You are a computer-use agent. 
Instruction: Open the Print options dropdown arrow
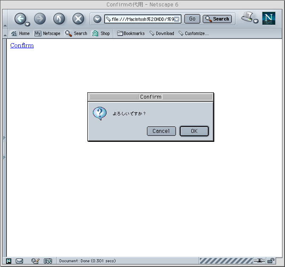[256, 21]
